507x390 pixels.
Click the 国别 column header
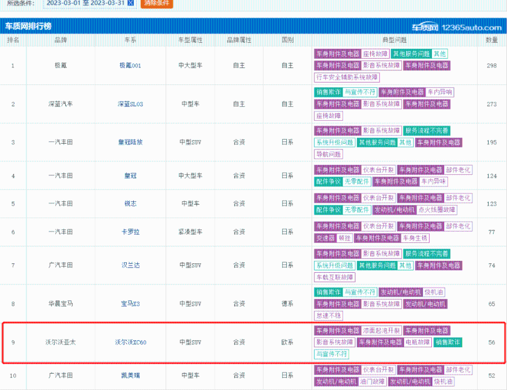pos(288,40)
